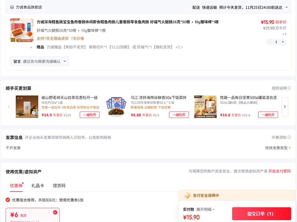Switch to the 礼品卡 tab

[x=37, y=186]
